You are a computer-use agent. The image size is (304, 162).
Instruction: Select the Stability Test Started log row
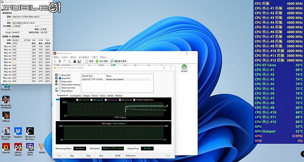pos(116,79)
